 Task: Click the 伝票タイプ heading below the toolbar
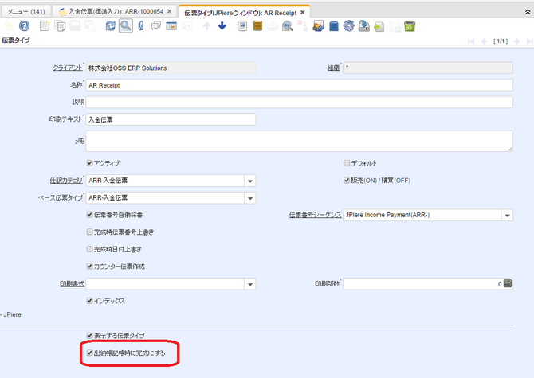[16, 40]
